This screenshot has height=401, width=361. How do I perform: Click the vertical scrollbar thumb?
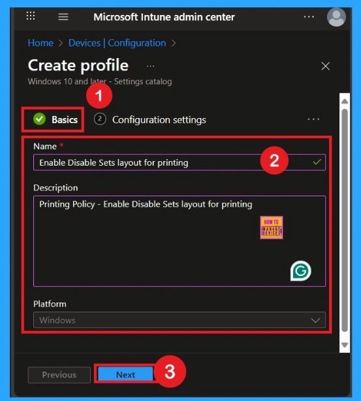(345, 220)
